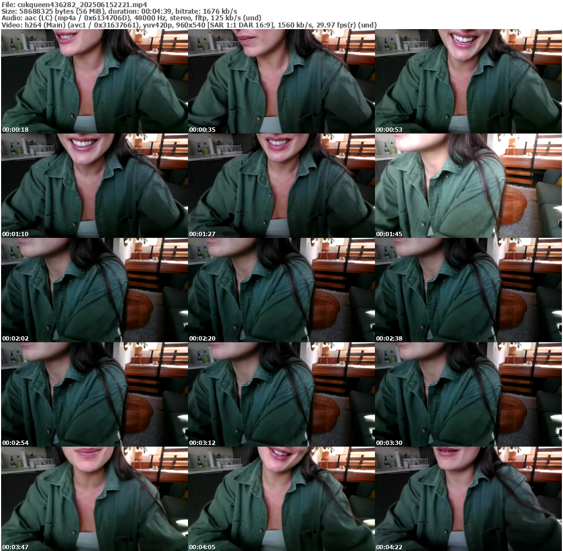Click the Audio codec info line
The image size is (563, 551).
tap(131, 18)
